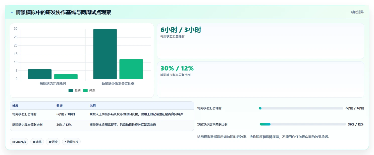Viewport: 374px width, 155px height.
Task: Click table cell 6小时 / 3小时
Action: coord(66,114)
